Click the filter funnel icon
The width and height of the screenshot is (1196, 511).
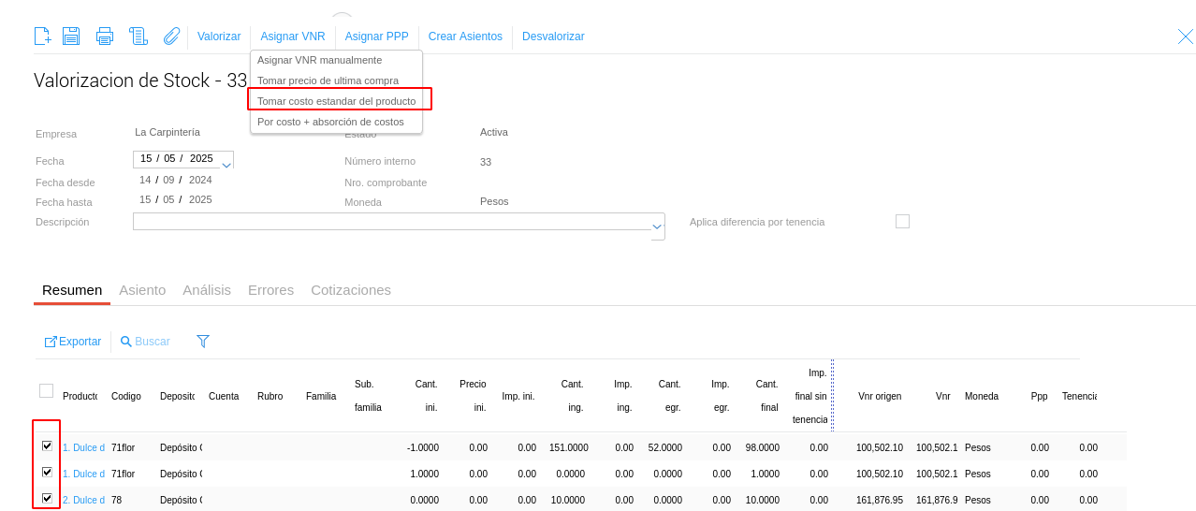pos(203,342)
